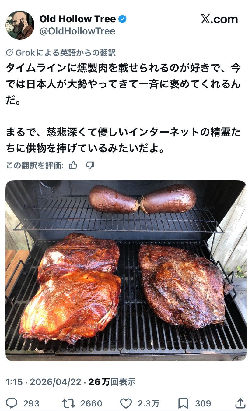
Task: Click the 1:15 · 2026/04/22 timestamp
Action: point(44,382)
